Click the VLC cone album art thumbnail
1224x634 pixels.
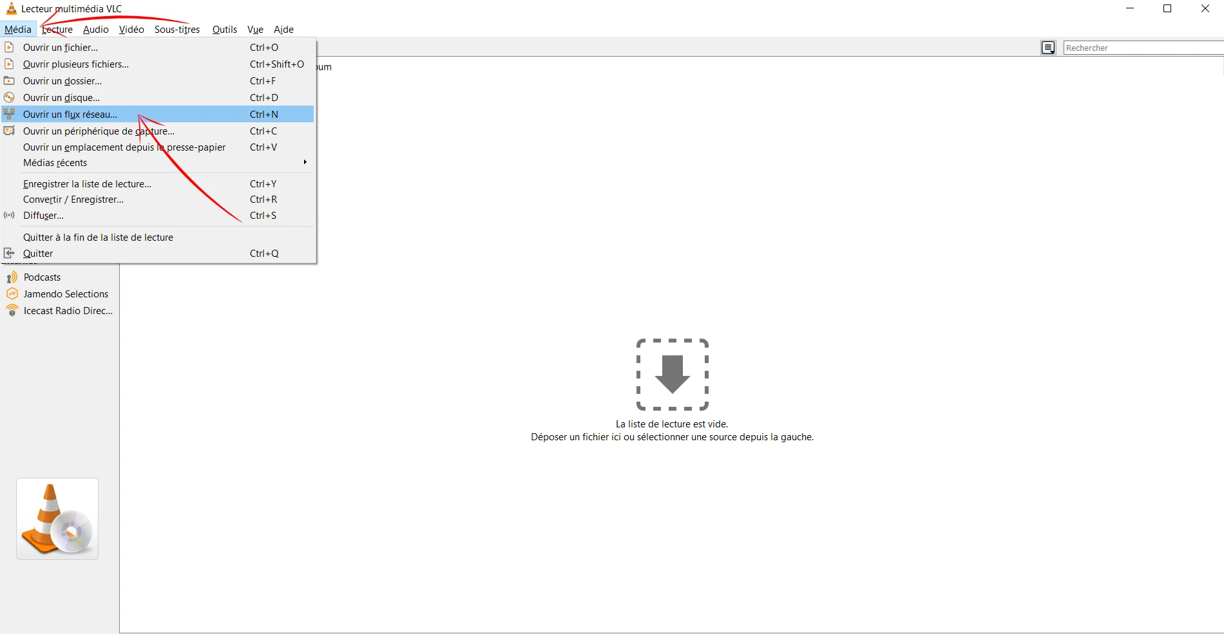coord(57,519)
